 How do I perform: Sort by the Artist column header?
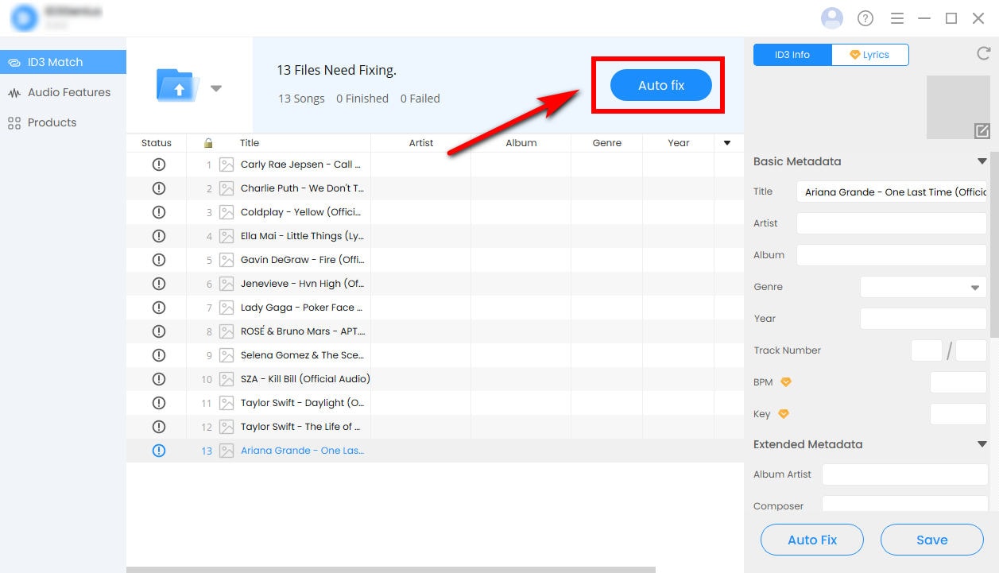click(421, 143)
